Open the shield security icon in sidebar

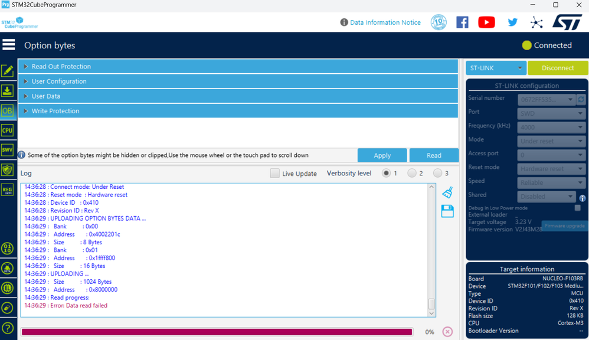7,170
